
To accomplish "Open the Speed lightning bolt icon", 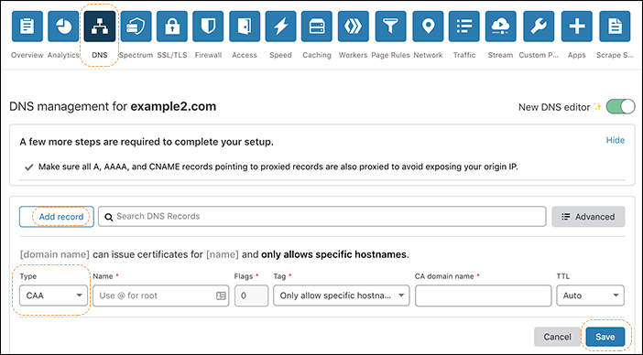I will pyautogui.click(x=280, y=27).
